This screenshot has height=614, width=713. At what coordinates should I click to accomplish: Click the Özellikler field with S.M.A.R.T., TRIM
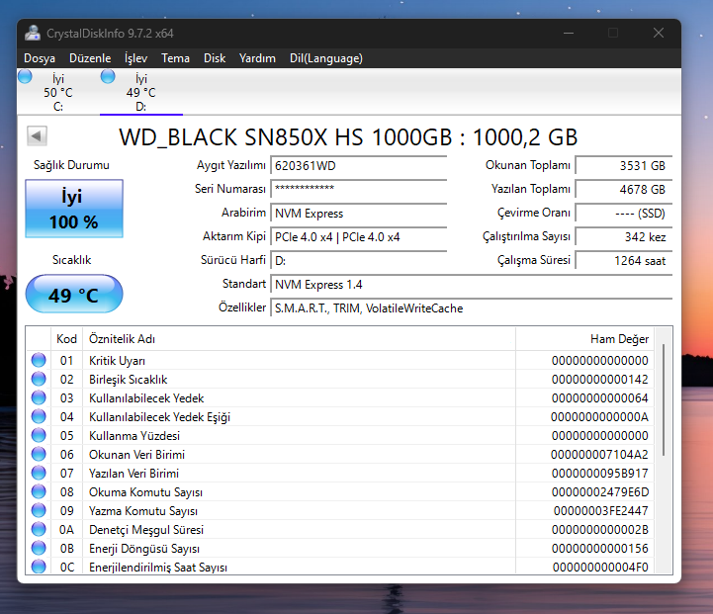(x=471, y=308)
